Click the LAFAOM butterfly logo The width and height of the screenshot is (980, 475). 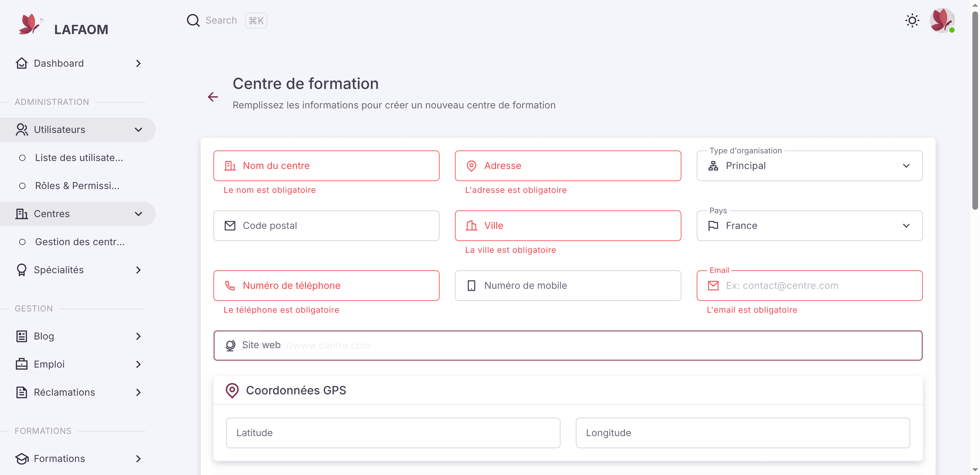click(x=30, y=24)
